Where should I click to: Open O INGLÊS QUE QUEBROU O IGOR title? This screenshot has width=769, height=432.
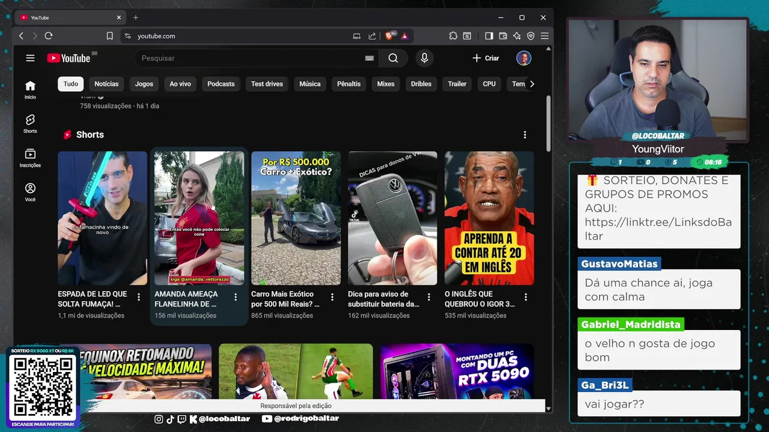[479, 299]
